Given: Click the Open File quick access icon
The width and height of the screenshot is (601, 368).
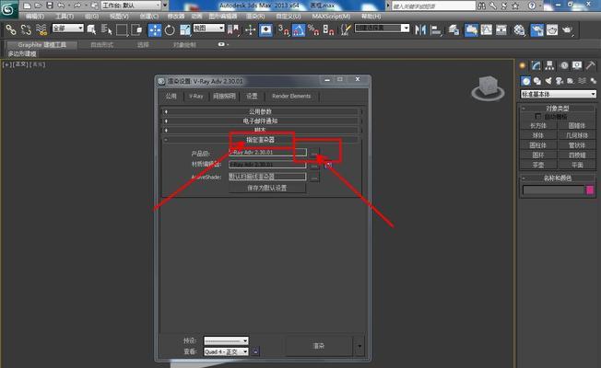Looking at the screenshot, I should click(38, 6).
